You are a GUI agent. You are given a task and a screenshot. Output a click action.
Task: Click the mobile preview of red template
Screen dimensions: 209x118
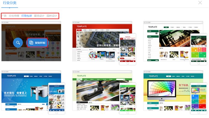(127, 49)
